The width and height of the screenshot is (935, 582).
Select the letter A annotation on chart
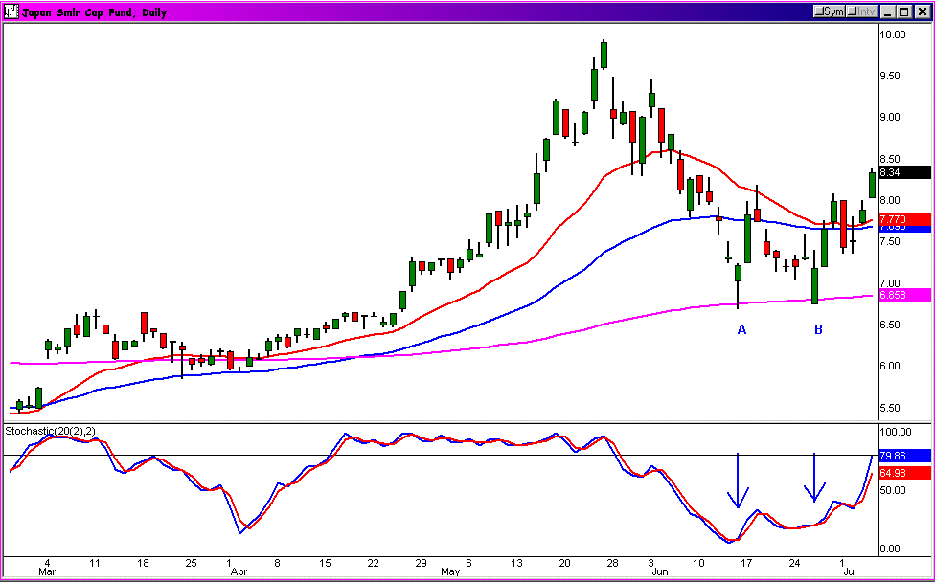(x=741, y=330)
